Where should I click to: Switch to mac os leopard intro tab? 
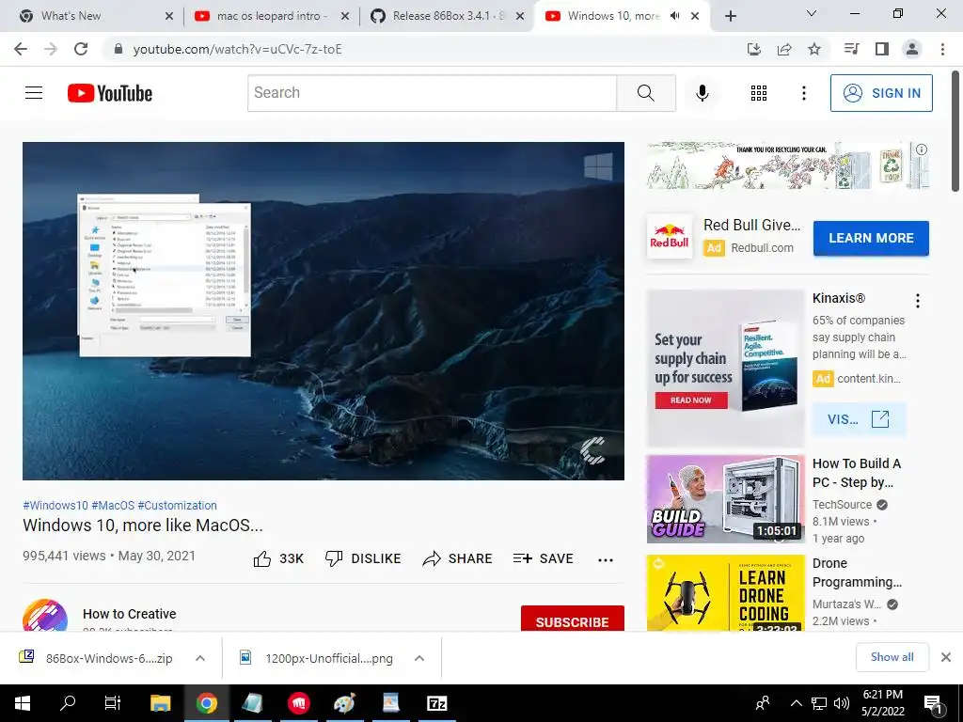pos(270,16)
